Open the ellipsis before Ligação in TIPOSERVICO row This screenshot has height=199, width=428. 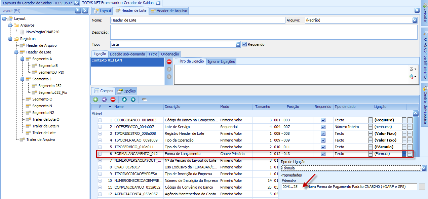point(371,147)
